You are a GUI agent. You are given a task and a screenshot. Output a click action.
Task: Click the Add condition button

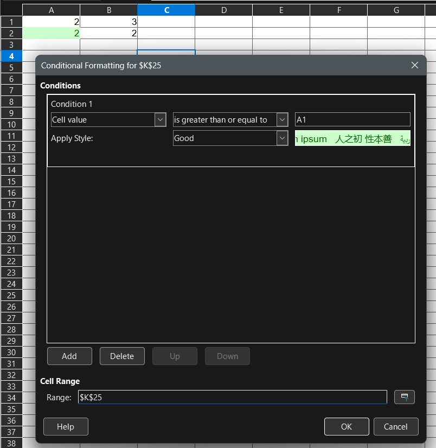pyautogui.click(x=69, y=356)
